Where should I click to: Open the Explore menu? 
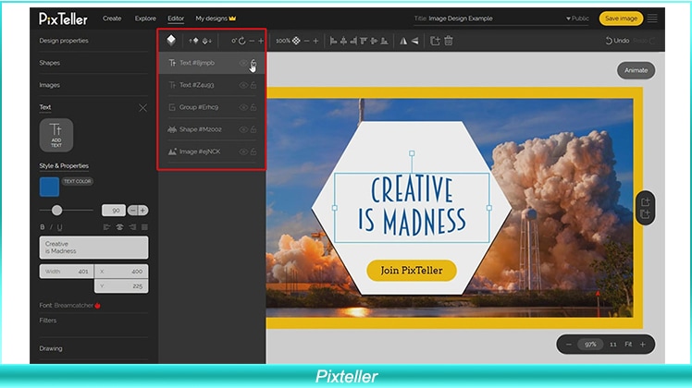pos(144,18)
